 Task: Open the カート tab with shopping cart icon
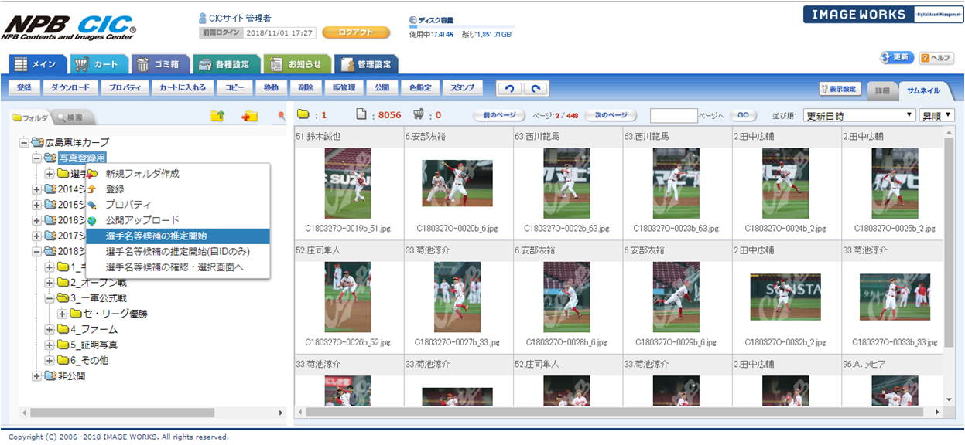point(98,64)
